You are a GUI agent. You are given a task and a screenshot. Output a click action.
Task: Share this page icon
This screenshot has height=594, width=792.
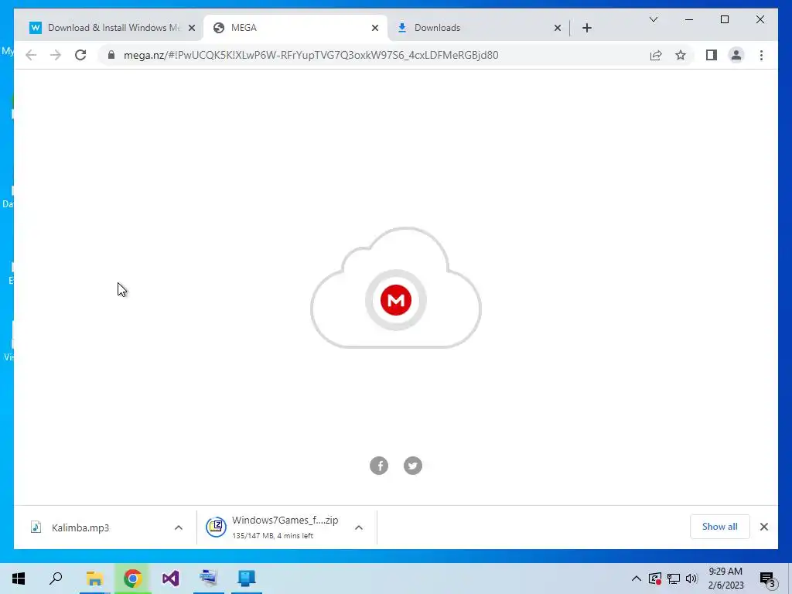click(656, 55)
